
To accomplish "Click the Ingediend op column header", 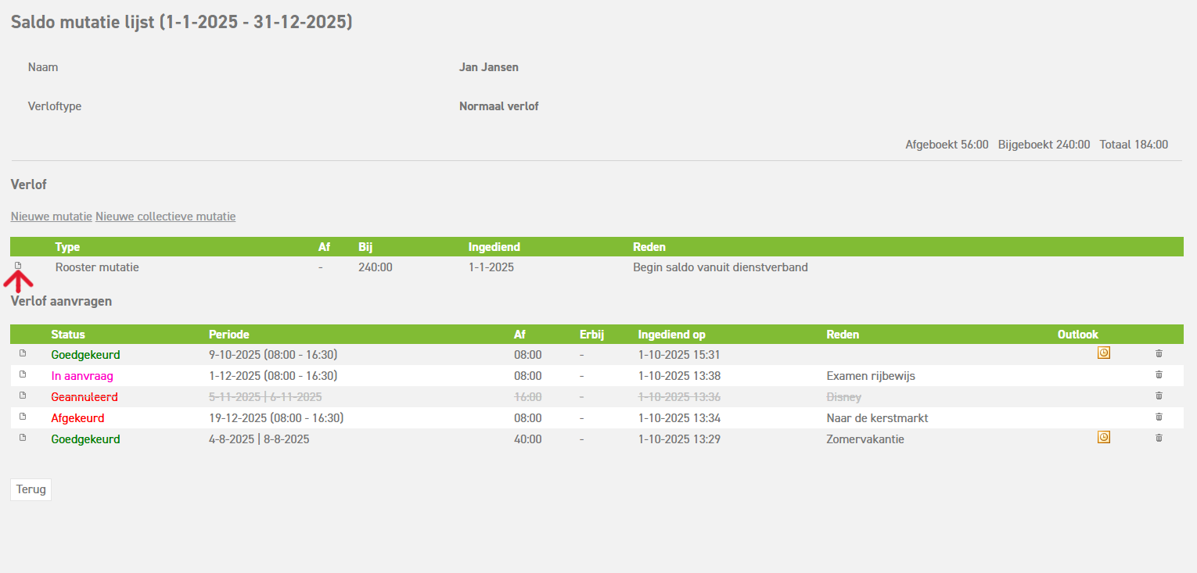I will click(671, 335).
